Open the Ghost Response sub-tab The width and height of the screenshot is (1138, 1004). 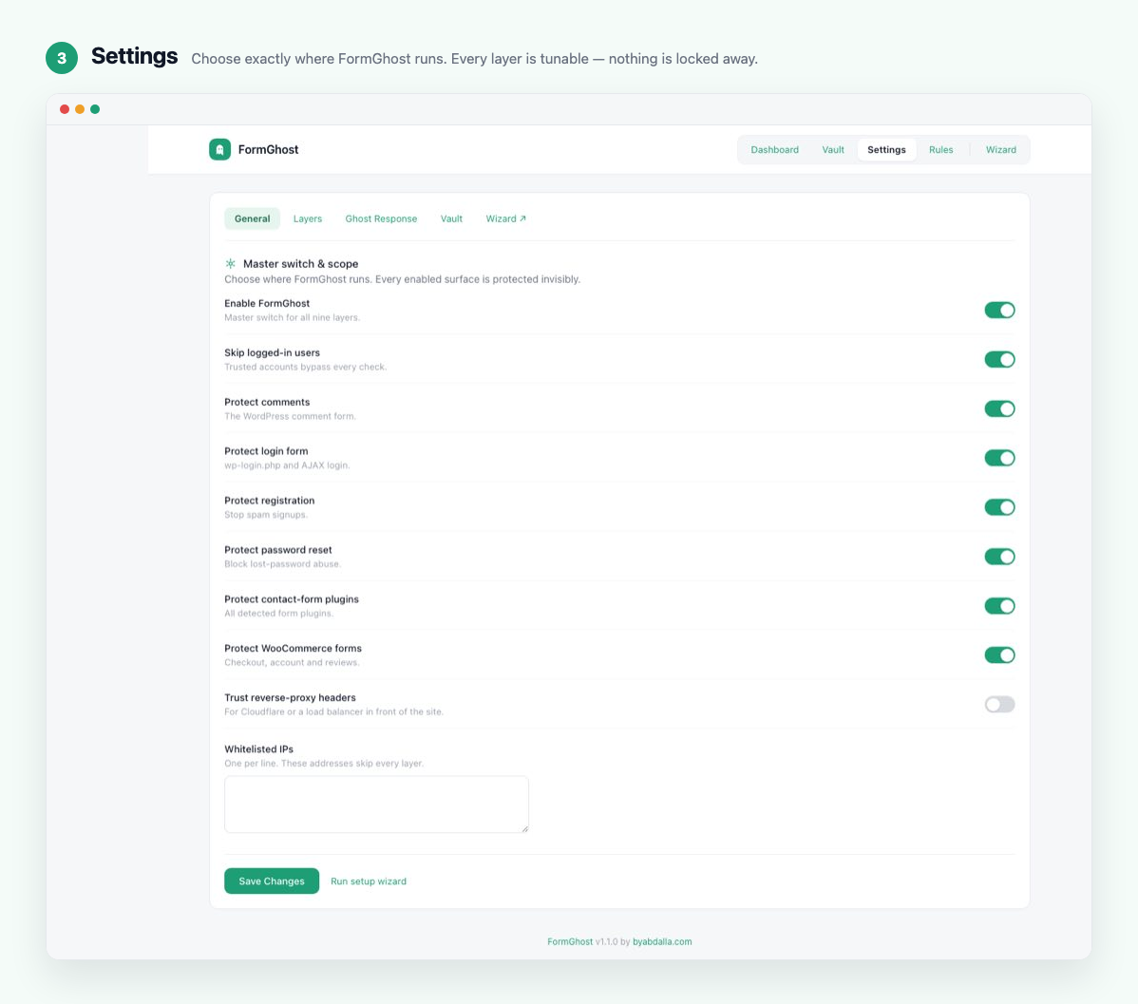click(381, 218)
